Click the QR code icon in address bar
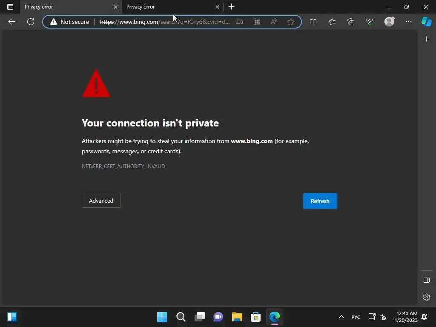Viewport: 436px width, 327px height. click(x=257, y=22)
